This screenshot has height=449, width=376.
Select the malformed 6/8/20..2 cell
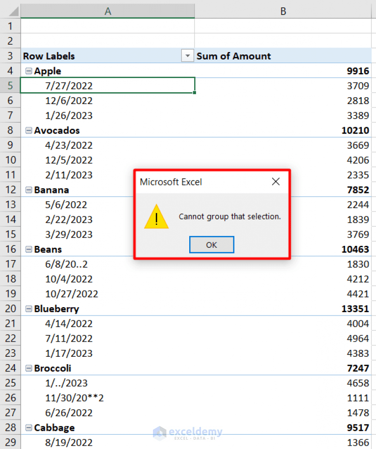pos(107,264)
